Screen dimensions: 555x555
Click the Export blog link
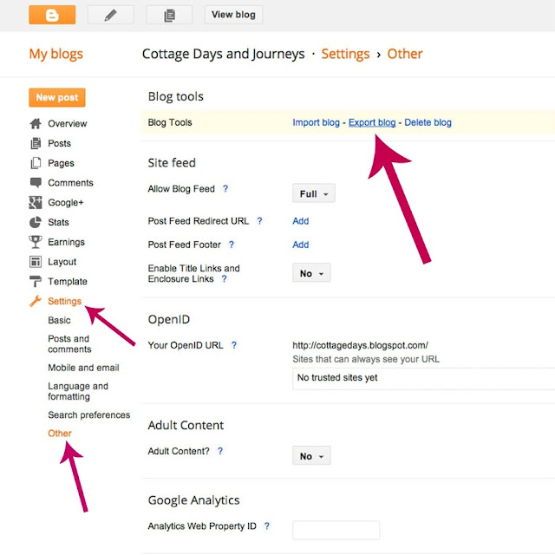372,122
